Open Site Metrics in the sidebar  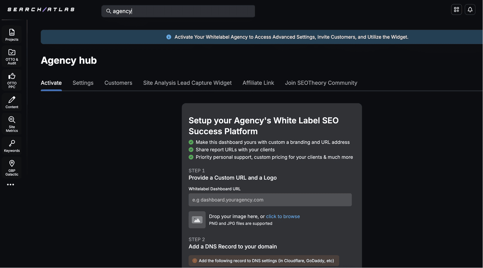click(x=12, y=124)
